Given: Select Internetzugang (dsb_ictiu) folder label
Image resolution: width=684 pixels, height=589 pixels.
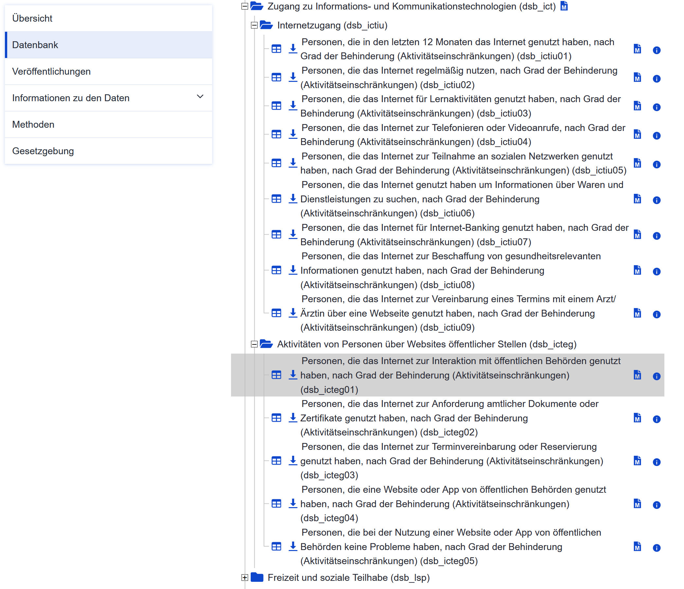Looking at the screenshot, I should pos(332,25).
